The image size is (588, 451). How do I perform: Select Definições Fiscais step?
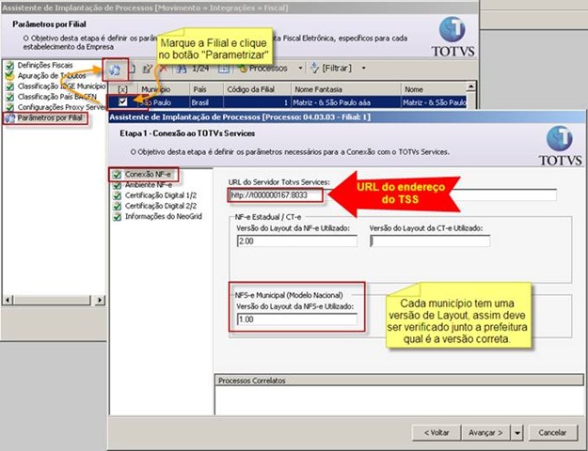pyautogui.click(x=45, y=65)
